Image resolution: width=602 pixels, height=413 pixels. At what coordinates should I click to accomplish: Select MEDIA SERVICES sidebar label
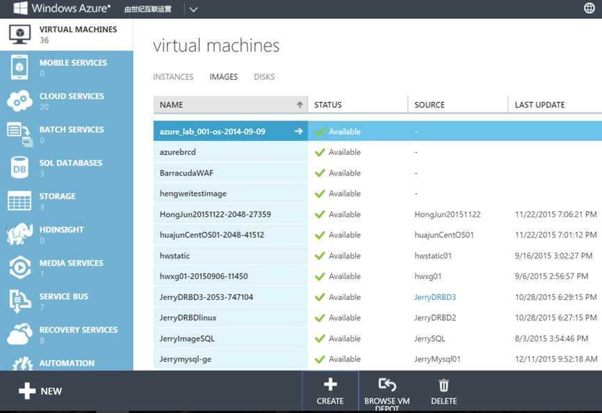tap(71, 262)
